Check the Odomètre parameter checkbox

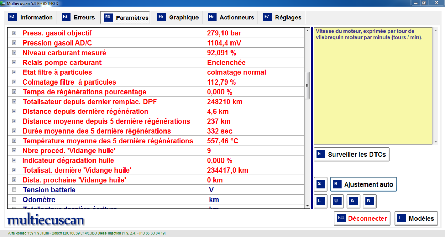tap(14, 199)
